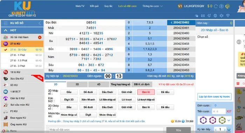Open the KU XỔ SỐ hamburger menu

click(x=6, y=23)
